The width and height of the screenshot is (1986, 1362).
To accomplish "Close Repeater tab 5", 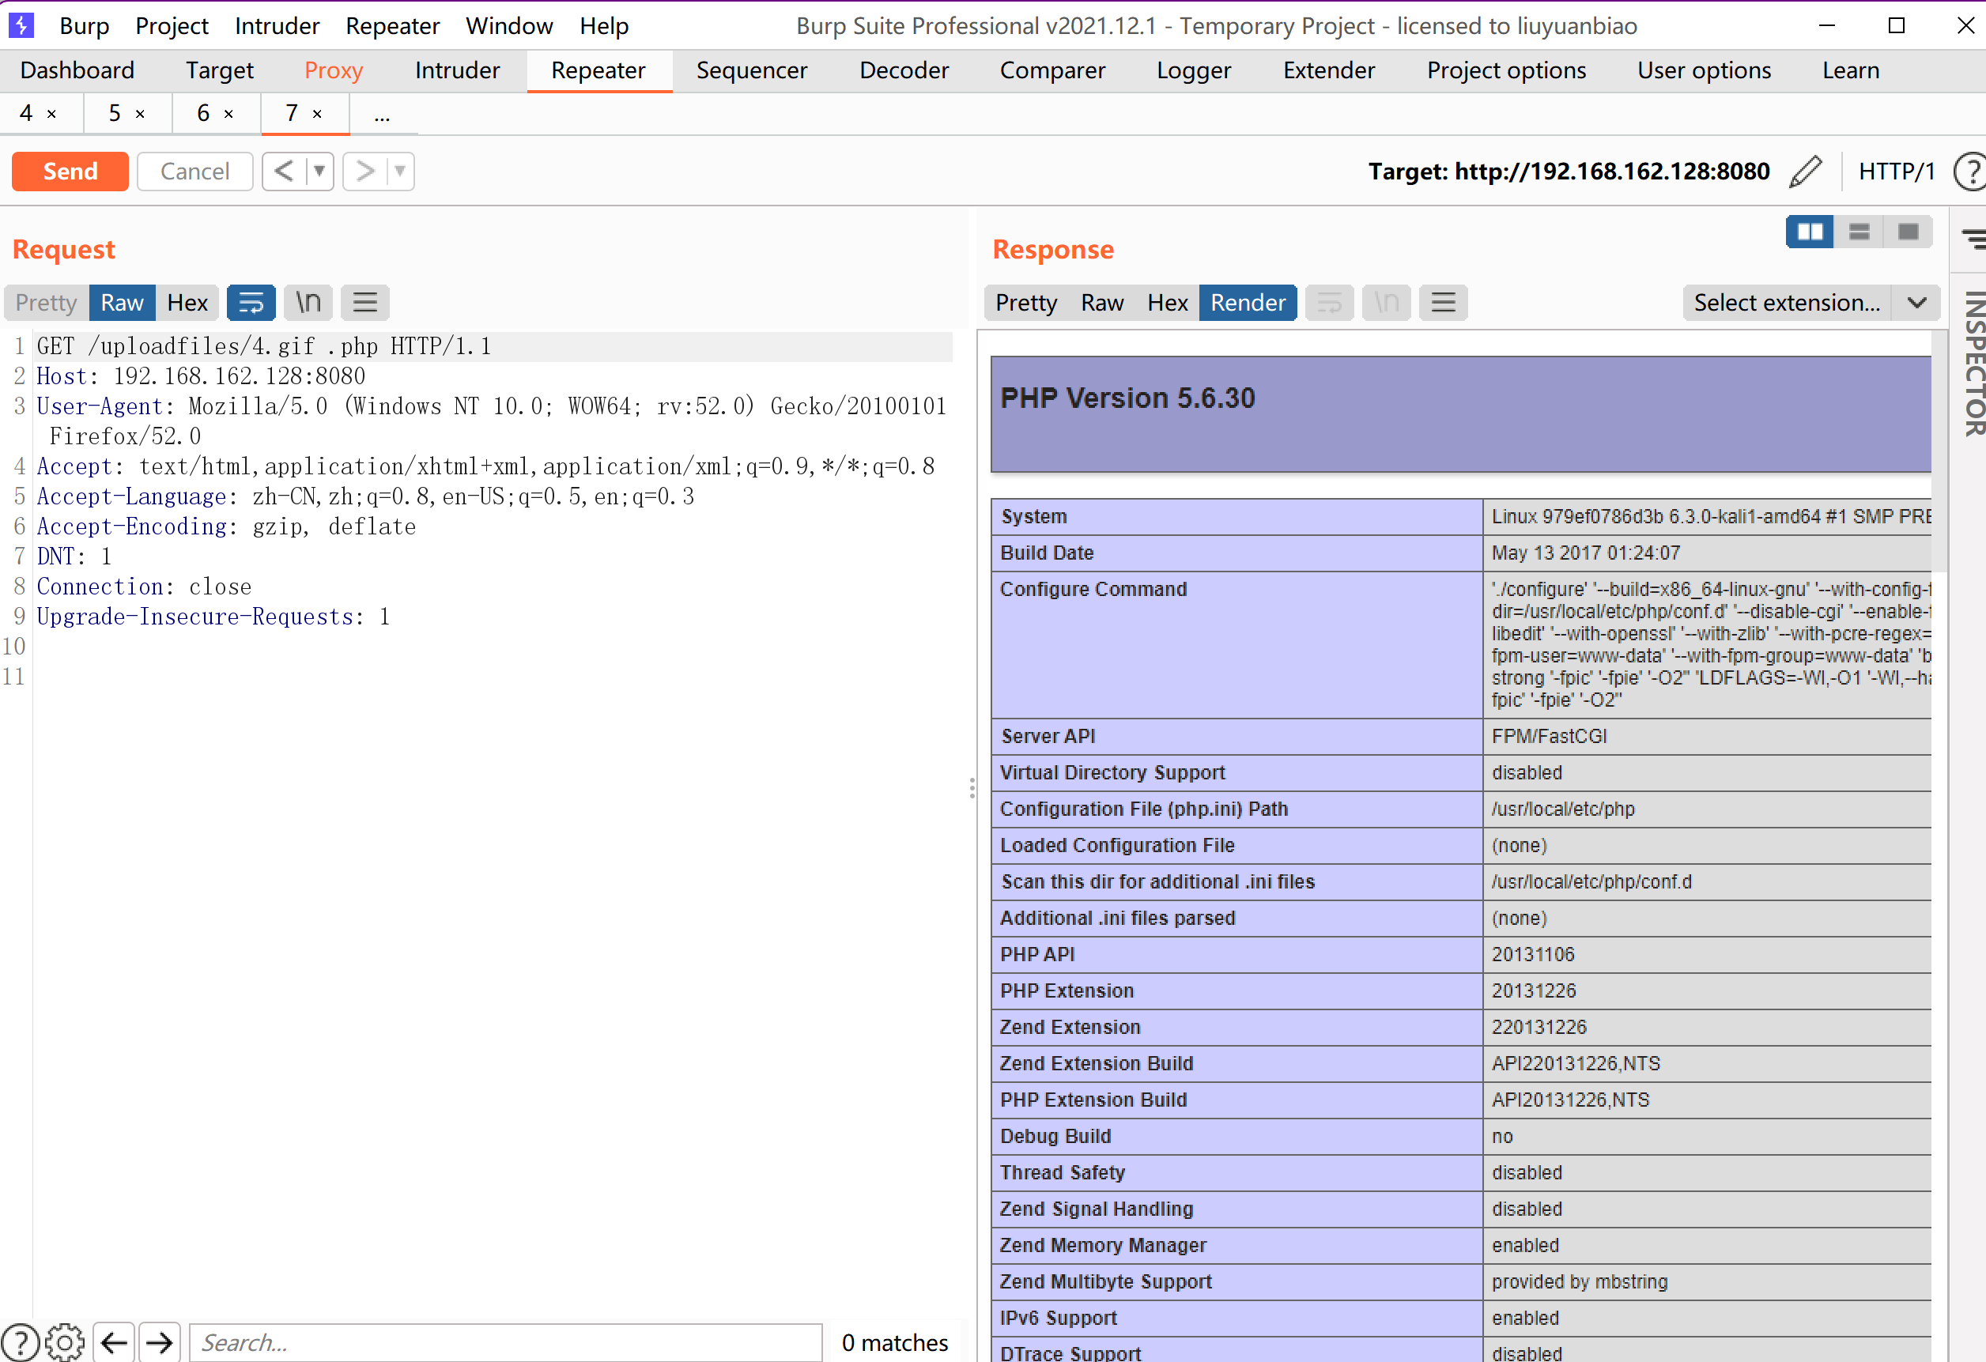I will click(x=140, y=114).
